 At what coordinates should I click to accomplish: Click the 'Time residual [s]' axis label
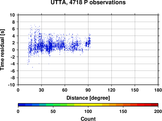(x=2, y=50)
